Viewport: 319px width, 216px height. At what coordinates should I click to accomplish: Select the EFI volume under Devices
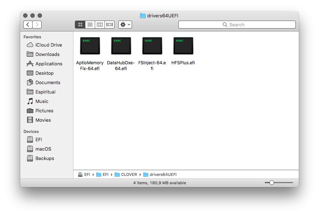[x=34, y=139]
